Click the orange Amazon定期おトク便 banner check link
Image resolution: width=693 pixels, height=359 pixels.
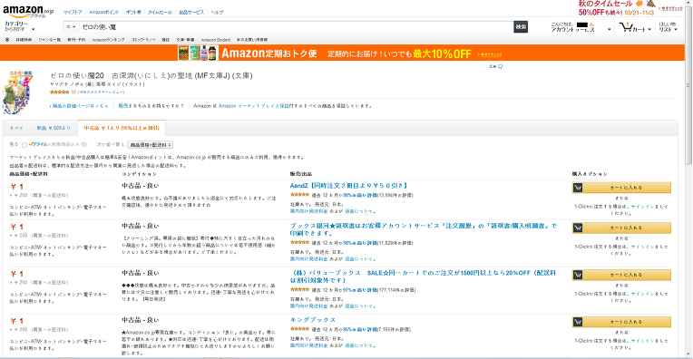[490, 54]
